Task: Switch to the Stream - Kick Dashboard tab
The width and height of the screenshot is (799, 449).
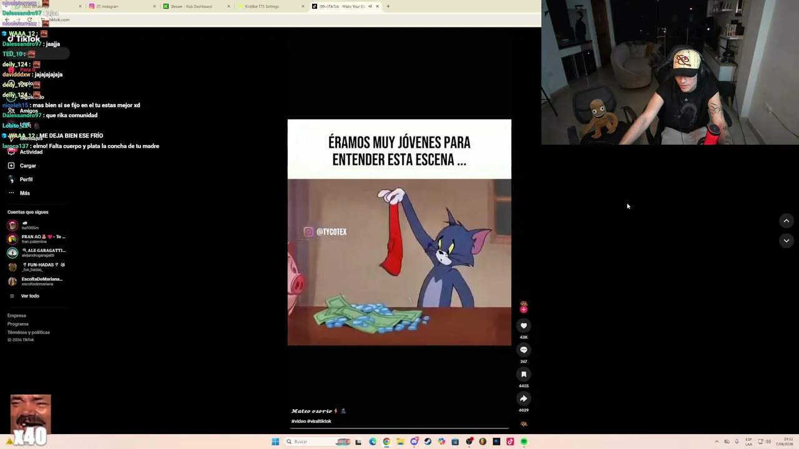Action: tap(197, 6)
